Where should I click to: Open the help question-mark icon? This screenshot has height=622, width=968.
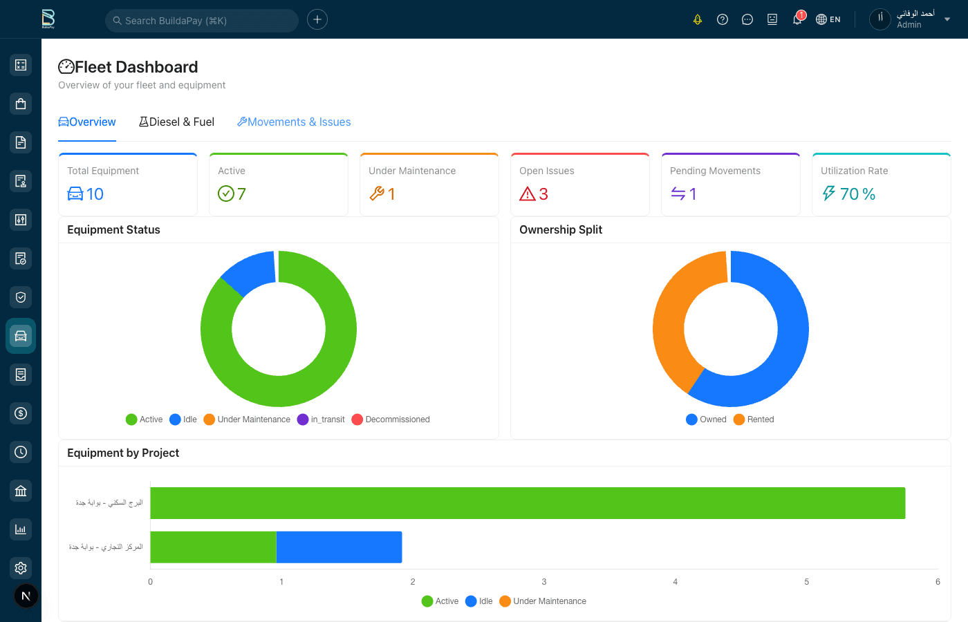(723, 19)
